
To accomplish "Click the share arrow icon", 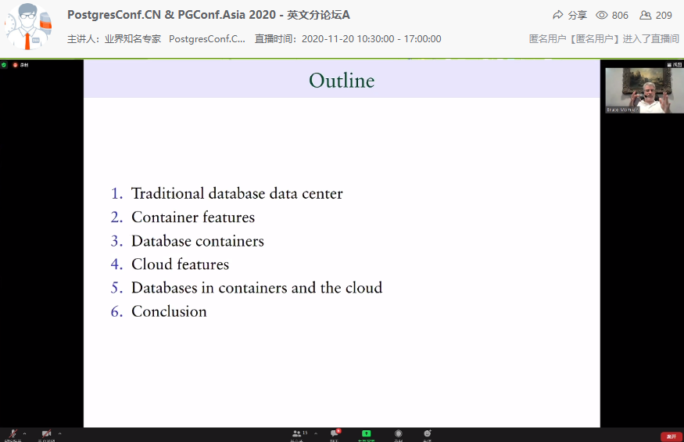I will tap(557, 16).
